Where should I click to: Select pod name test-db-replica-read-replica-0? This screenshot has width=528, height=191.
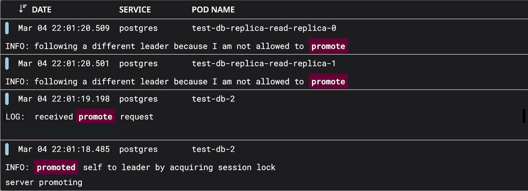[264, 28]
